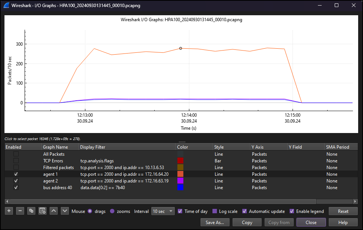The width and height of the screenshot is (363, 230).
Task: Click the Reset button
Action: (x=343, y=211)
